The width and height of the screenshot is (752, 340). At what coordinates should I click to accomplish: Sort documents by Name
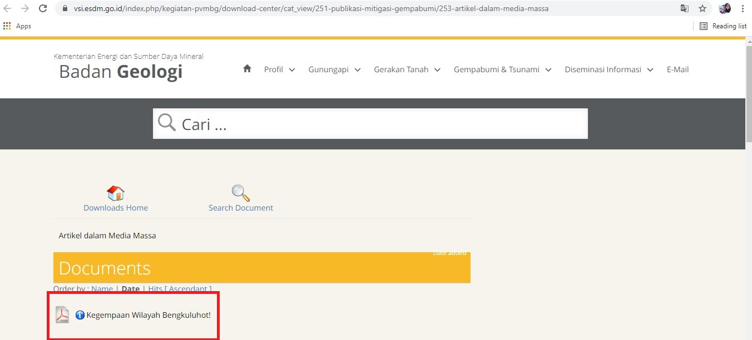102,289
